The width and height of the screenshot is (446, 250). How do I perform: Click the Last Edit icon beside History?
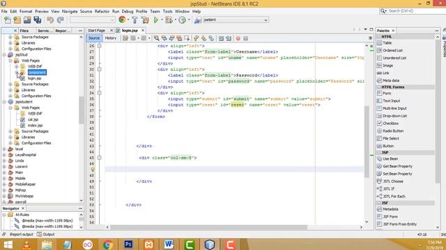point(125,38)
